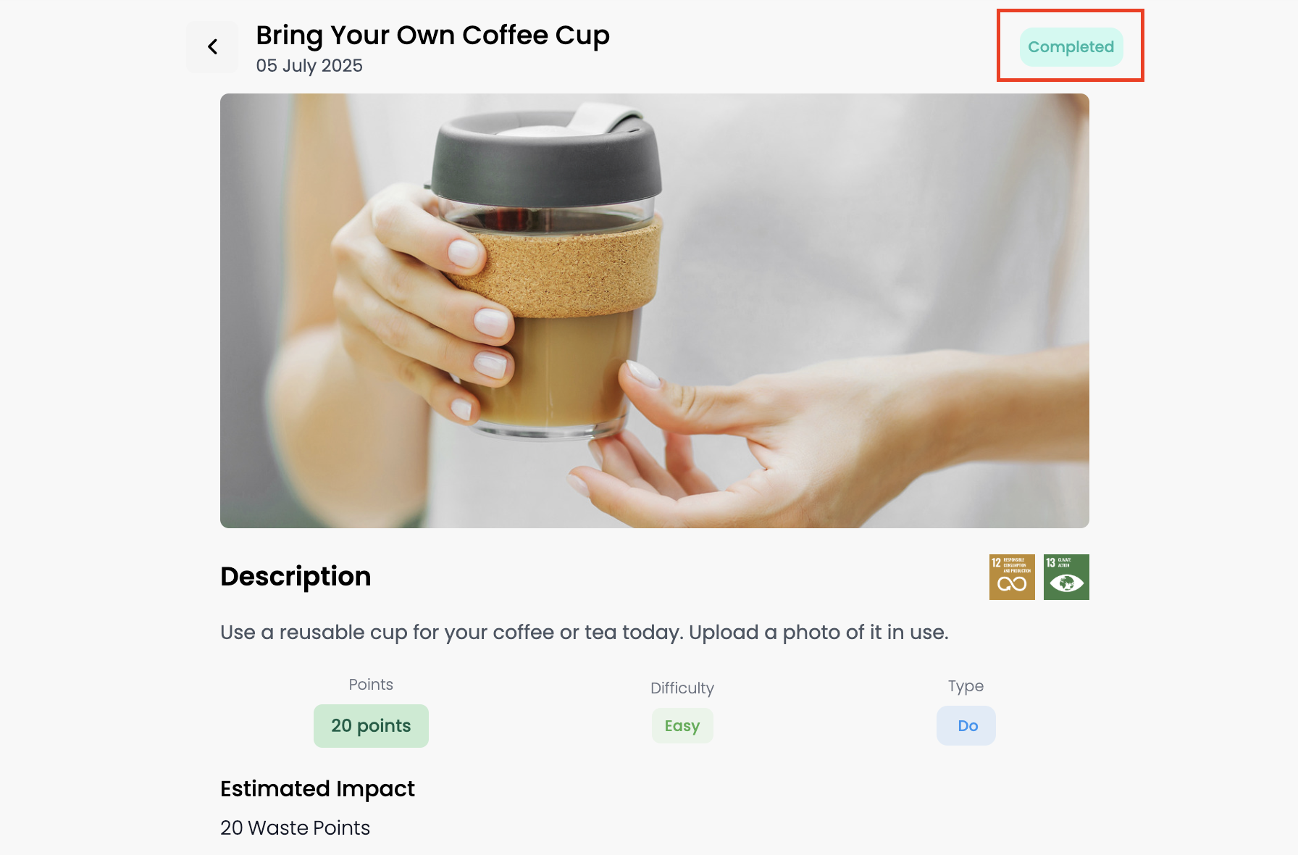Select the Do type tag
Screen dimensions: 1298x855
(x=966, y=725)
